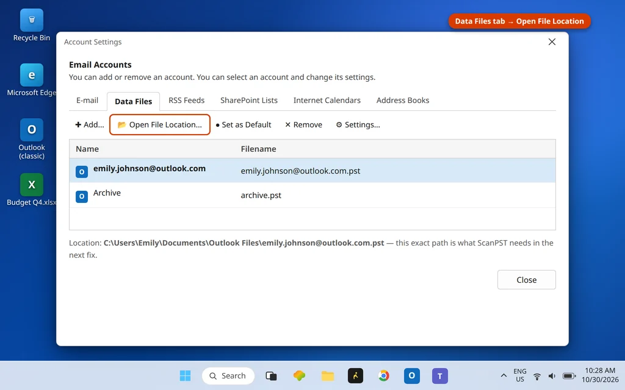Open Settings... for the data file
This screenshot has height=390, width=625.
click(358, 124)
